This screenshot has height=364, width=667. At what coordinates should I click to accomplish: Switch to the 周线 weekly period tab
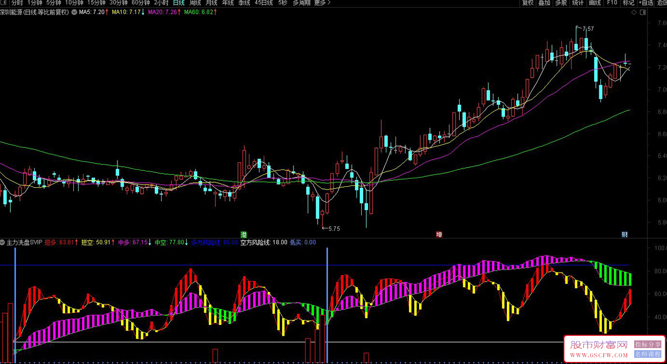(195, 3)
